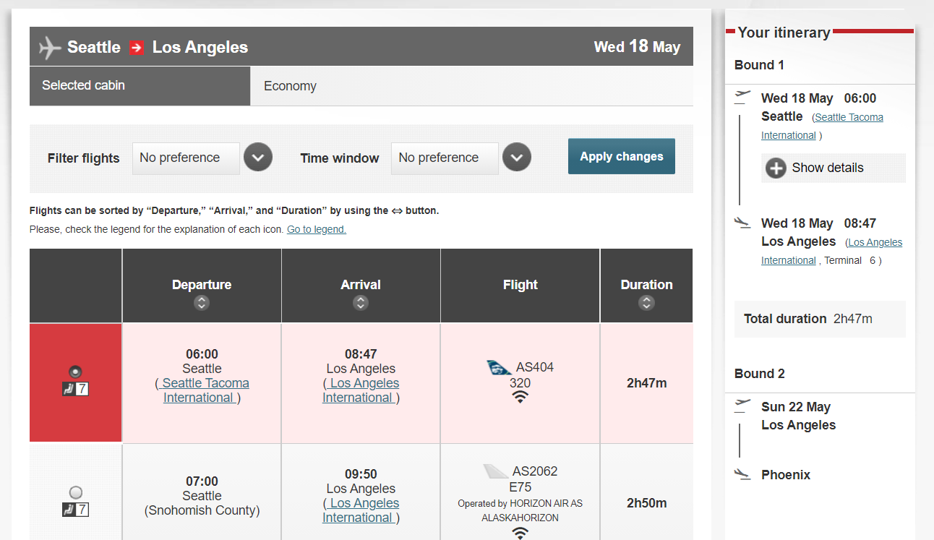The height and width of the screenshot is (540, 934).
Task: Open the Go to legend link
Action: pyautogui.click(x=316, y=229)
